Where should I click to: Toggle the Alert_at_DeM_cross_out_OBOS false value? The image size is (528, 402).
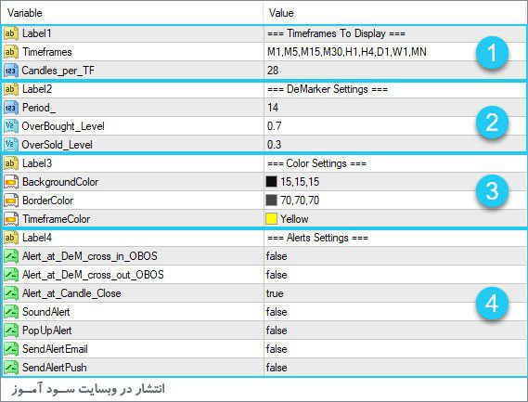click(277, 275)
